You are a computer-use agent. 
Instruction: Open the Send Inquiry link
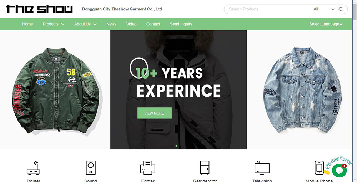point(181,24)
